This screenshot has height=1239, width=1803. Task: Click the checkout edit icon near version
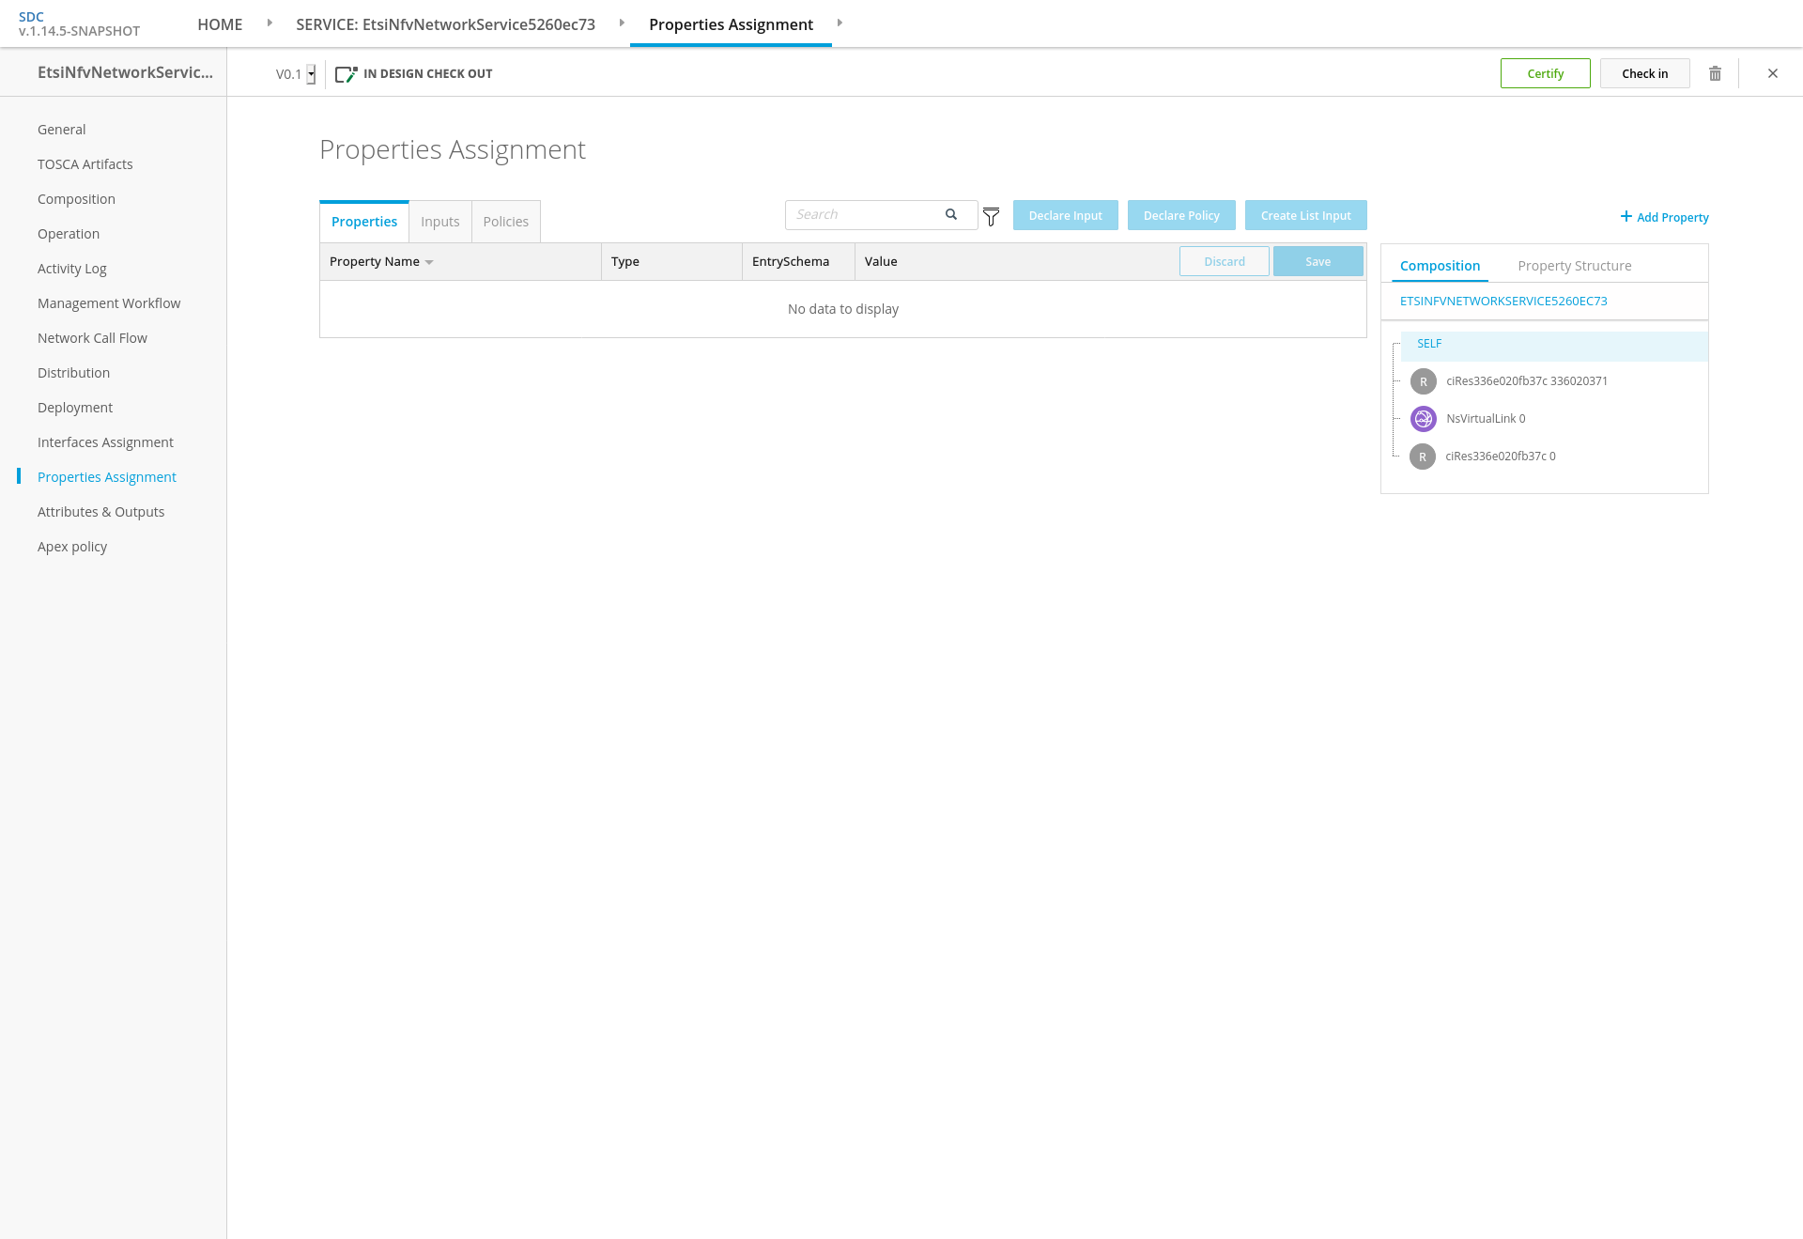pos(346,74)
